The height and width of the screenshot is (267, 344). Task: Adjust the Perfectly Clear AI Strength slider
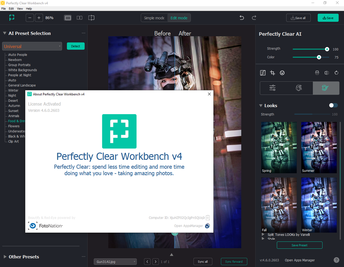pos(311,49)
